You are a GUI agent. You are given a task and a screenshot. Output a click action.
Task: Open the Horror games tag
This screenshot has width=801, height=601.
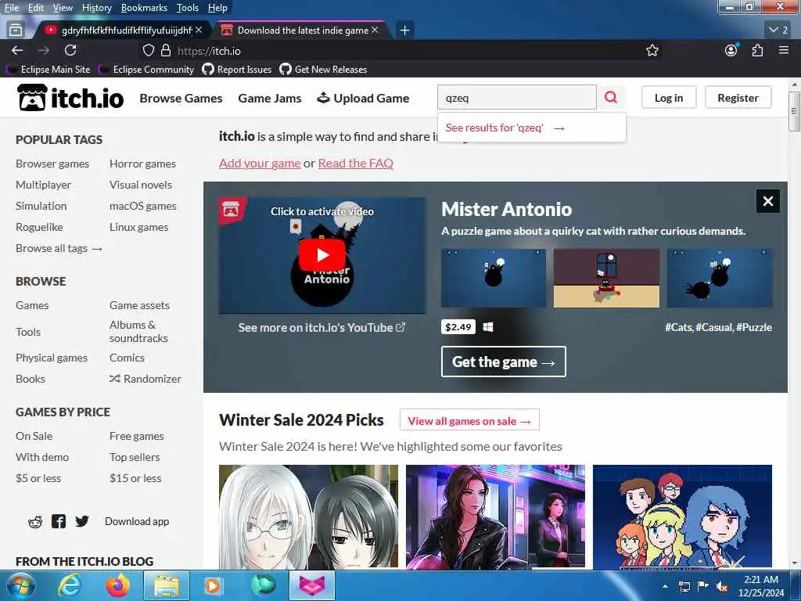(x=142, y=164)
